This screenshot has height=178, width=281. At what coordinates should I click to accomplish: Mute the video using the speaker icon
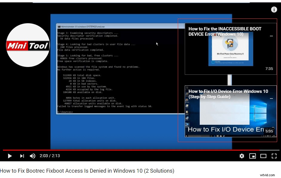(33, 156)
